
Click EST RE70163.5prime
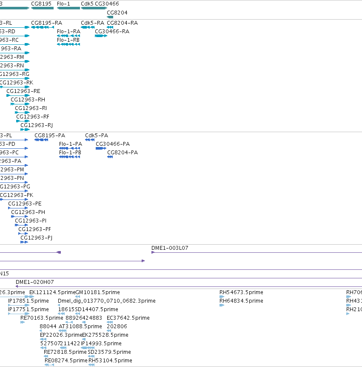(23, 322)
